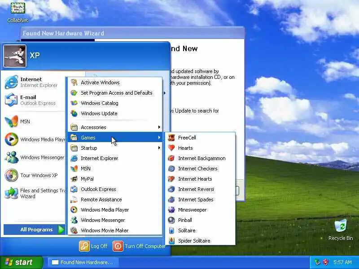Open the Tour Windows XP icon

pyautogui.click(x=11, y=175)
